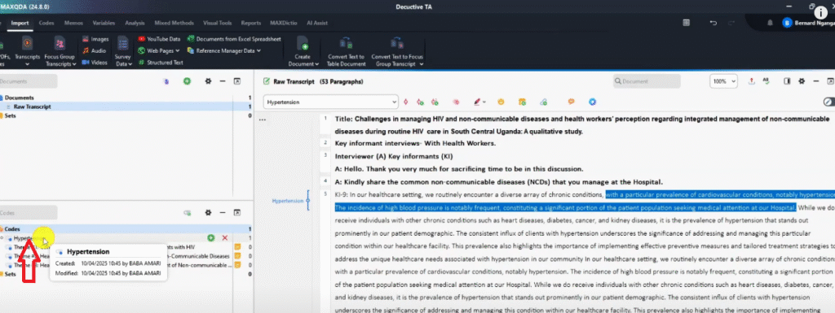Click new code icon in Codes panel header
The image size is (835, 313).
coord(187,212)
